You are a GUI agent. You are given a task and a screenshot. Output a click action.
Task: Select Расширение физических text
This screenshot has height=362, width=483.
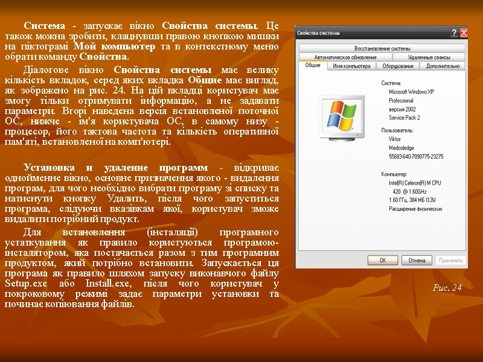point(415,209)
